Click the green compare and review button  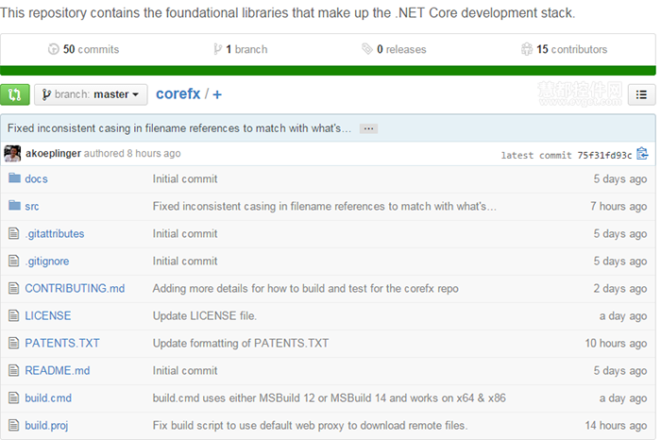tap(15, 94)
